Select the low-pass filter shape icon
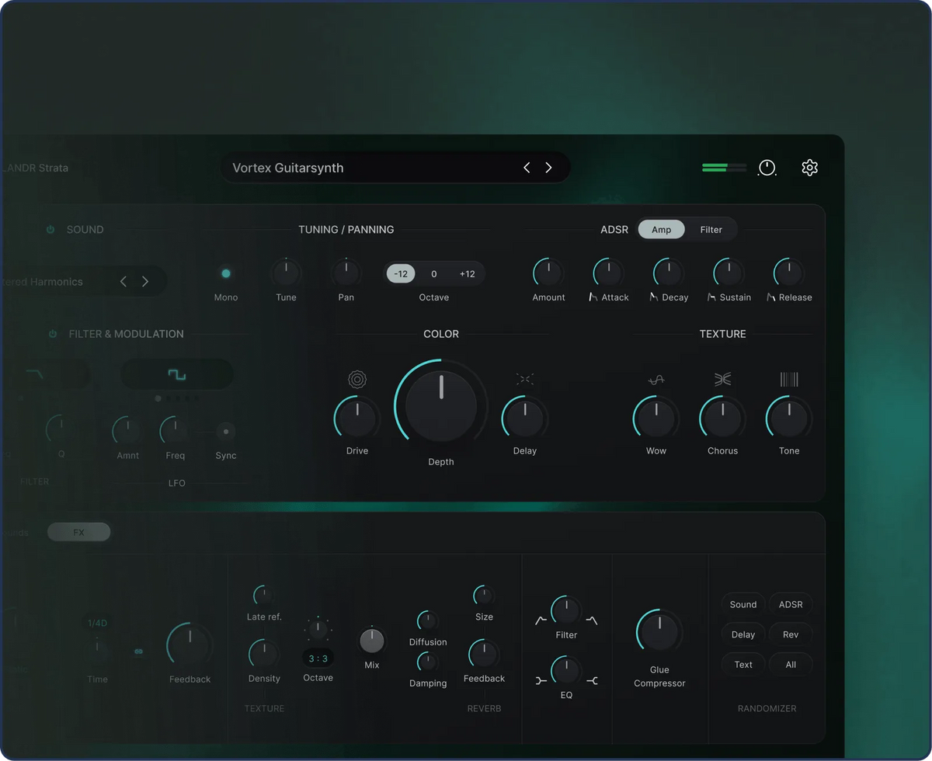 (x=35, y=374)
